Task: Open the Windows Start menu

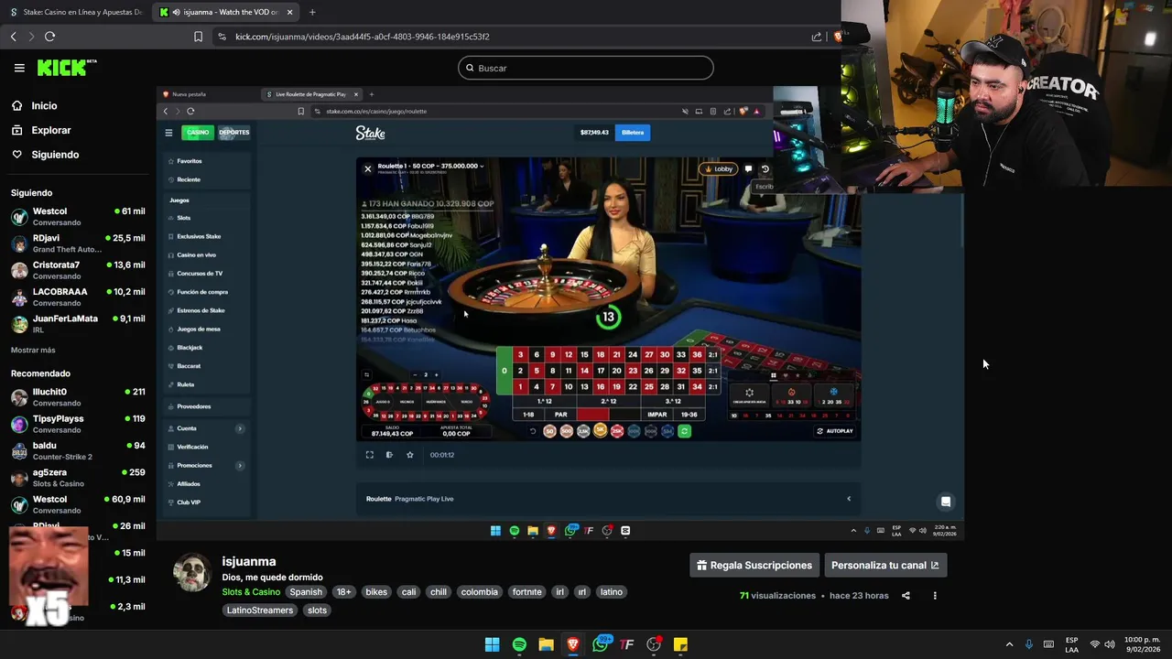Action: (x=492, y=644)
